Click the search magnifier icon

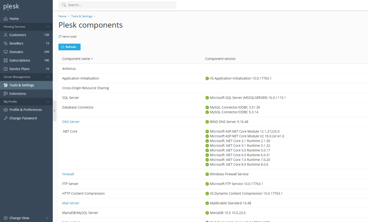(x=64, y=5)
